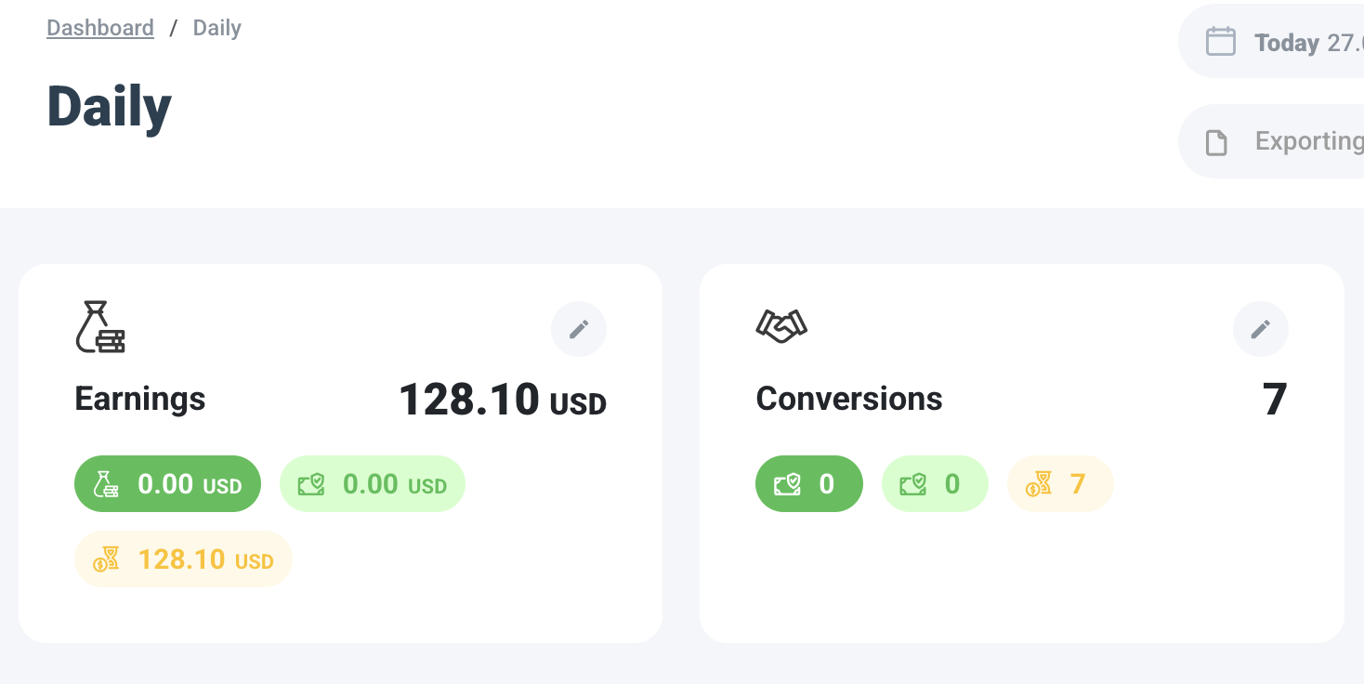Select the yellow 128.10 USD pending badge
The height and width of the screenshot is (684, 1364).
tap(183, 559)
